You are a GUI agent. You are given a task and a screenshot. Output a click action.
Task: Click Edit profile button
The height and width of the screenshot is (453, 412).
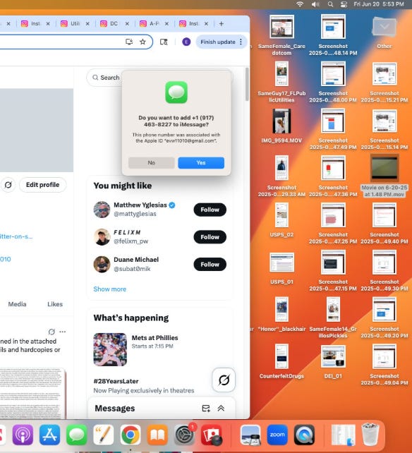coord(43,185)
